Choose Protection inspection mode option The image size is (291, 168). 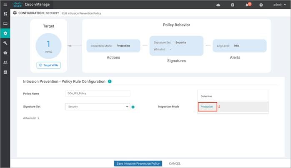coord(233,107)
